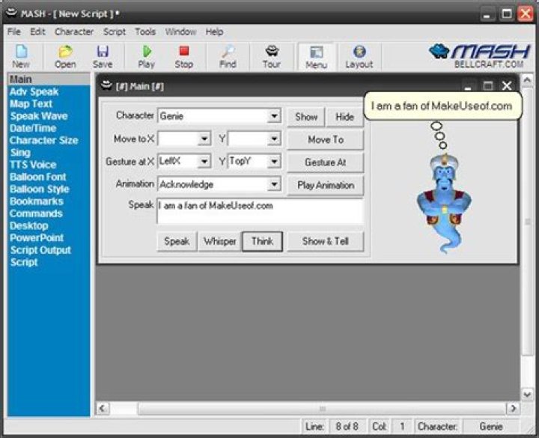Click the Hide character button
This screenshot has height=438, width=539.
tap(344, 117)
